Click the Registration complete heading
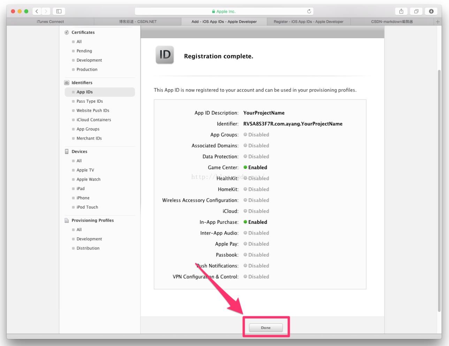 coord(219,56)
